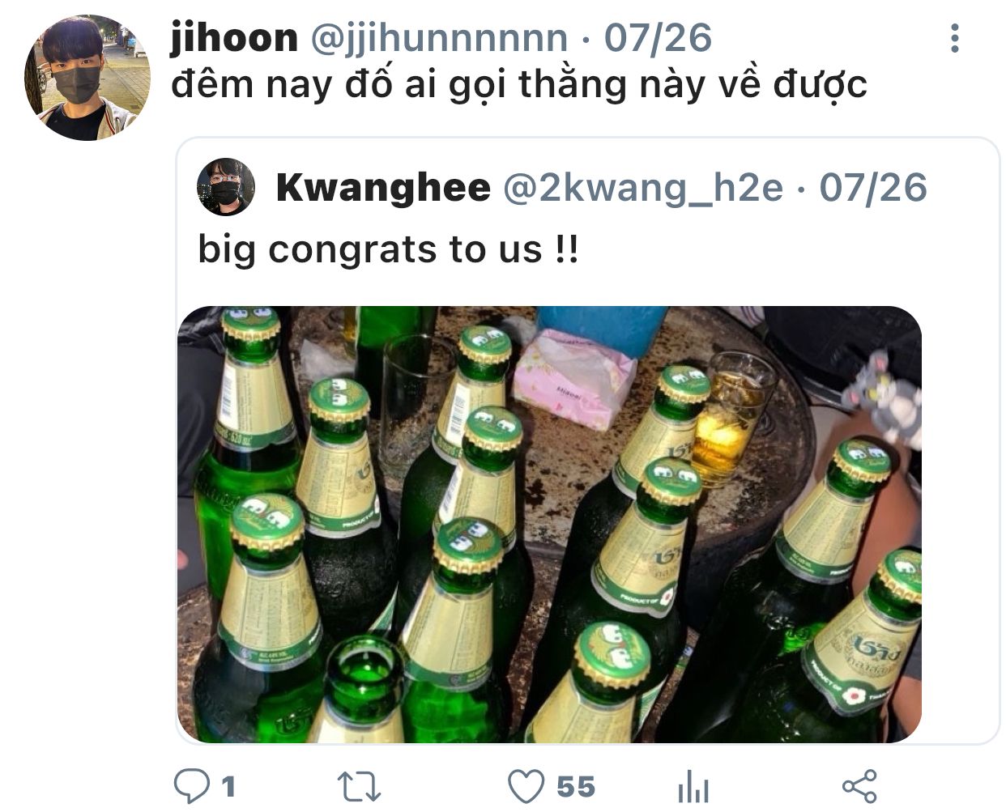This screenshot has height=812, width=1006.
Task: Open the quoted tweet card border area
Action: pyautogui.click(x=588, y=441)
